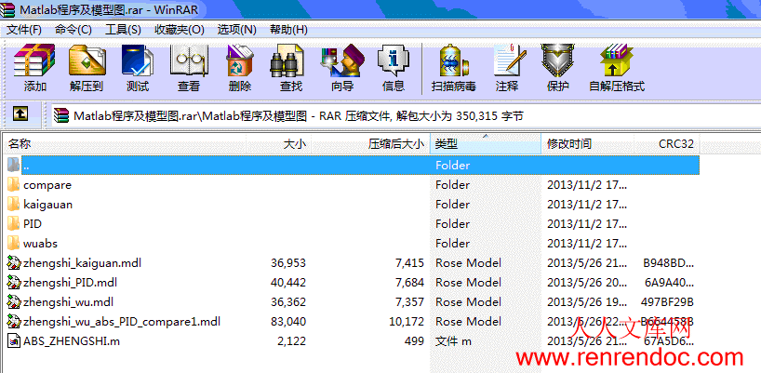
Task: Click the wuabs folder icon
Action: coord(14,243)
